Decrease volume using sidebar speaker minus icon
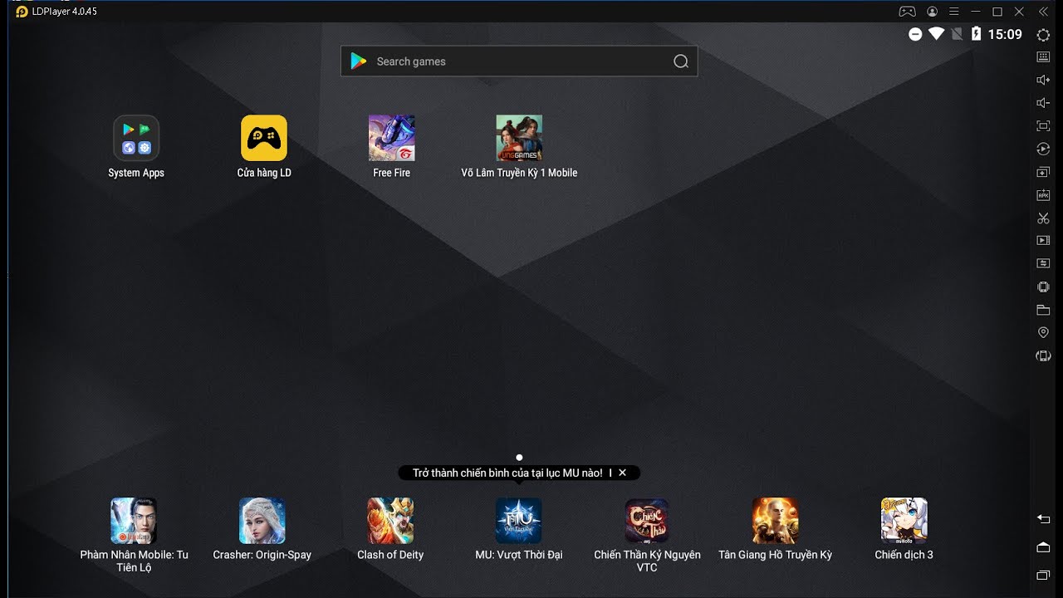Viewport: 1063px width, 598px height. [x=1043, y=103]
